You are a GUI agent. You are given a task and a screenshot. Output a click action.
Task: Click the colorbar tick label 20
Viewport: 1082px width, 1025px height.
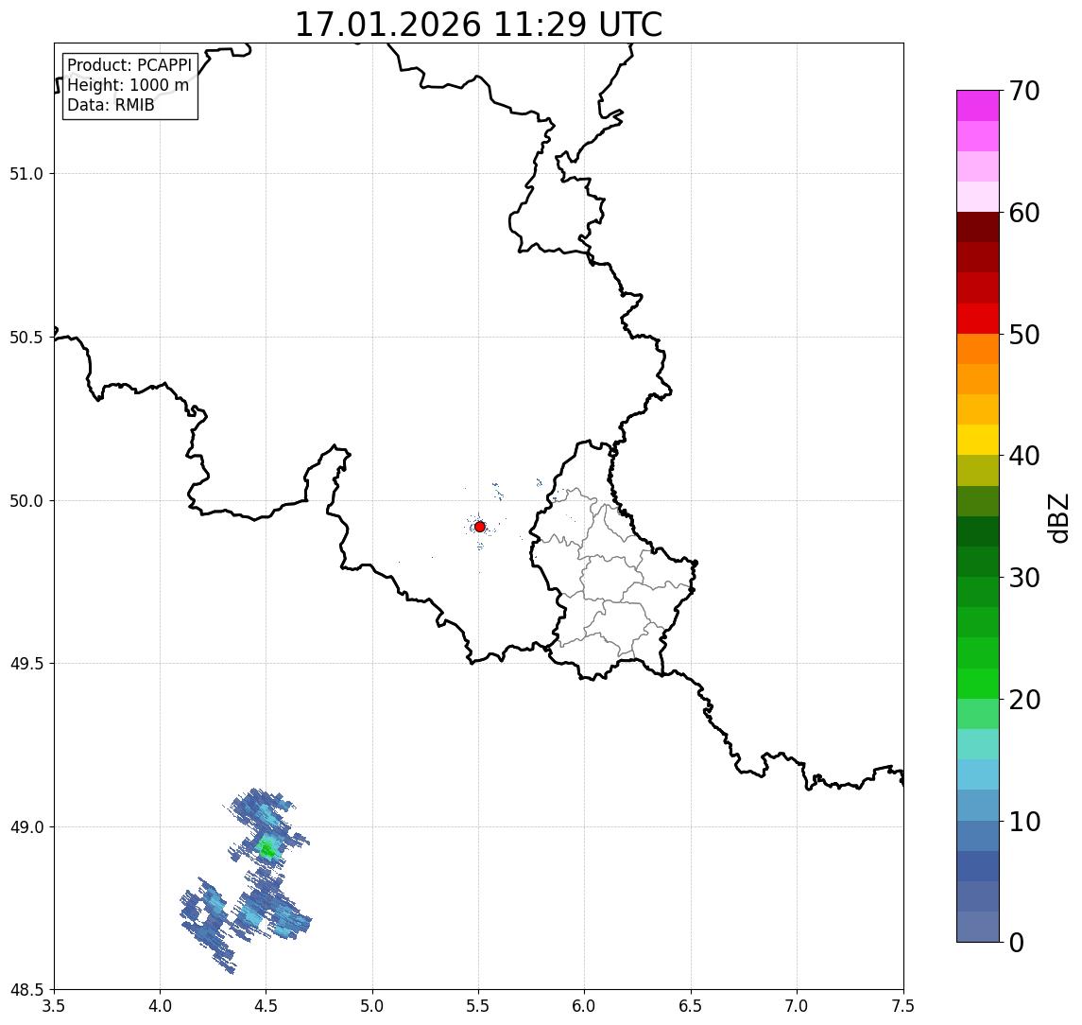click(x=1024, y=699)
